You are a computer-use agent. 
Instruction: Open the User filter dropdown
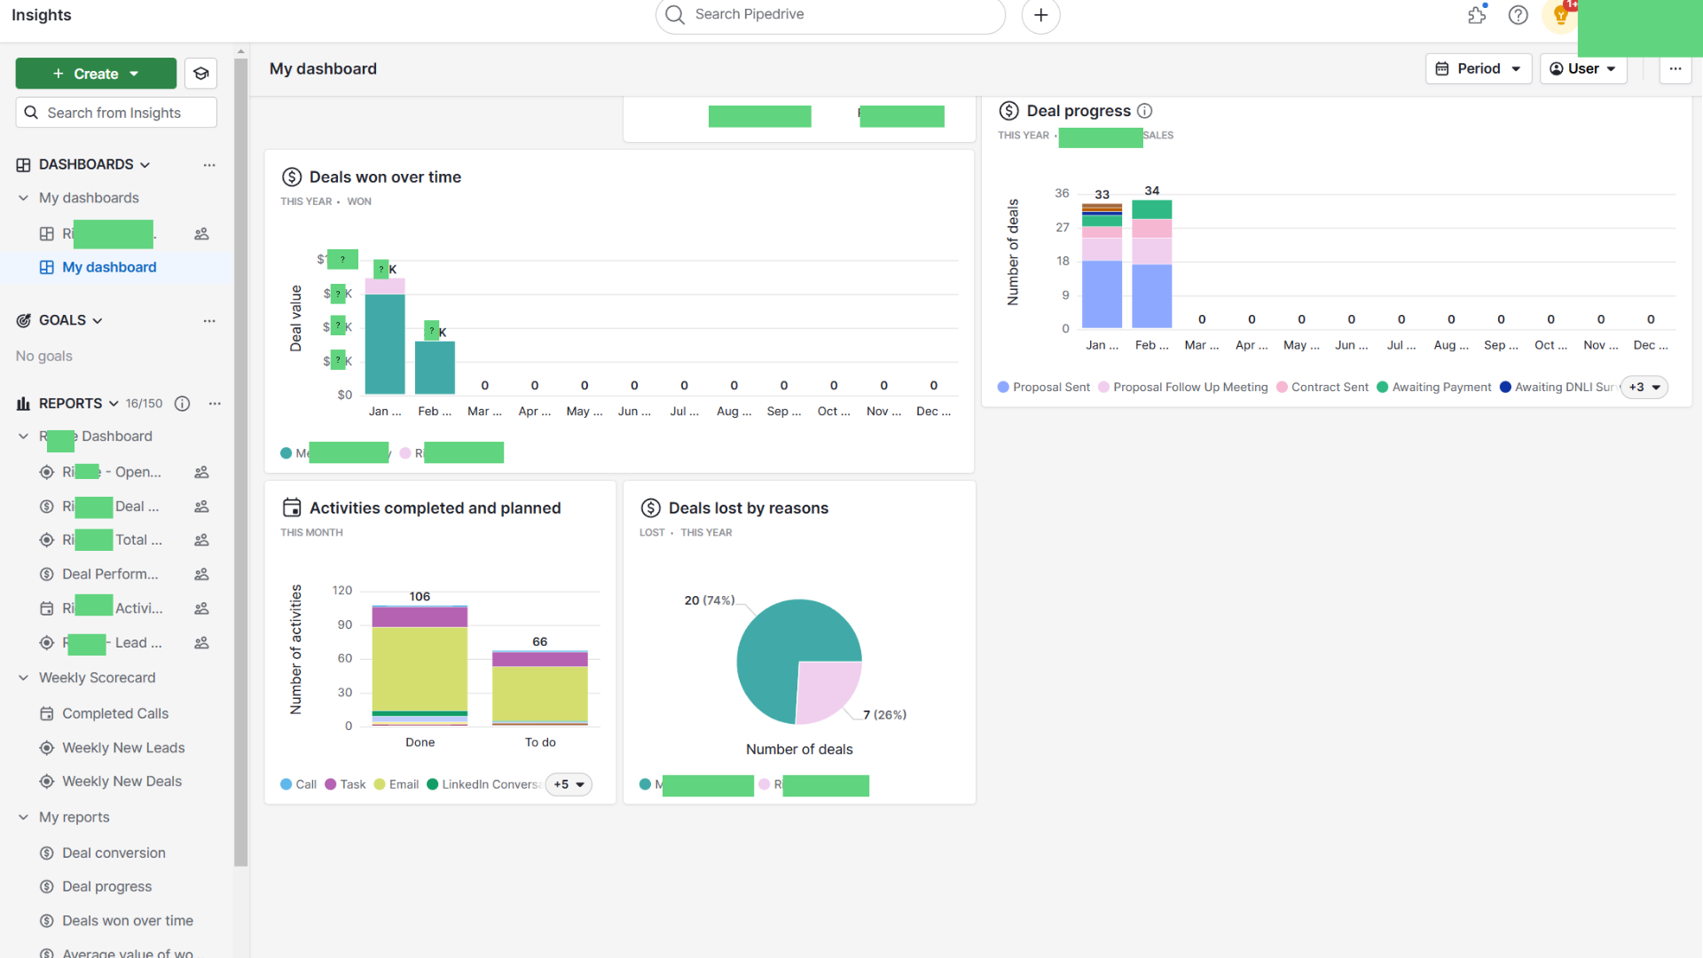point(1583,68)
